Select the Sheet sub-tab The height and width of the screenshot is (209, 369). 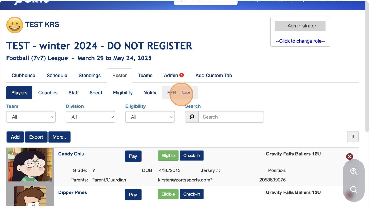point(96,93)
